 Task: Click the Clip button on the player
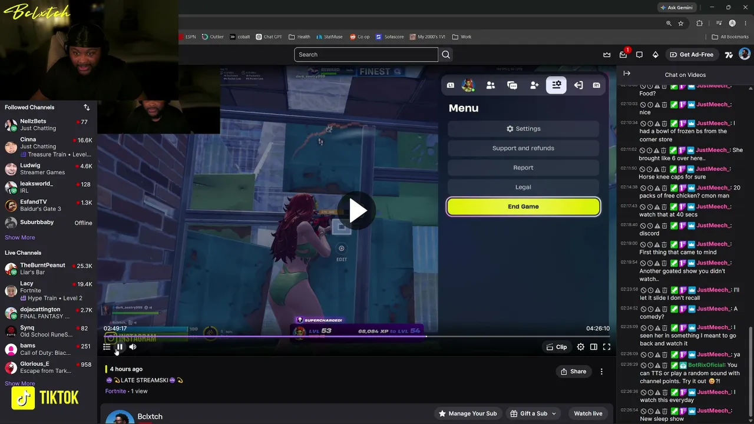pos(557,347)
